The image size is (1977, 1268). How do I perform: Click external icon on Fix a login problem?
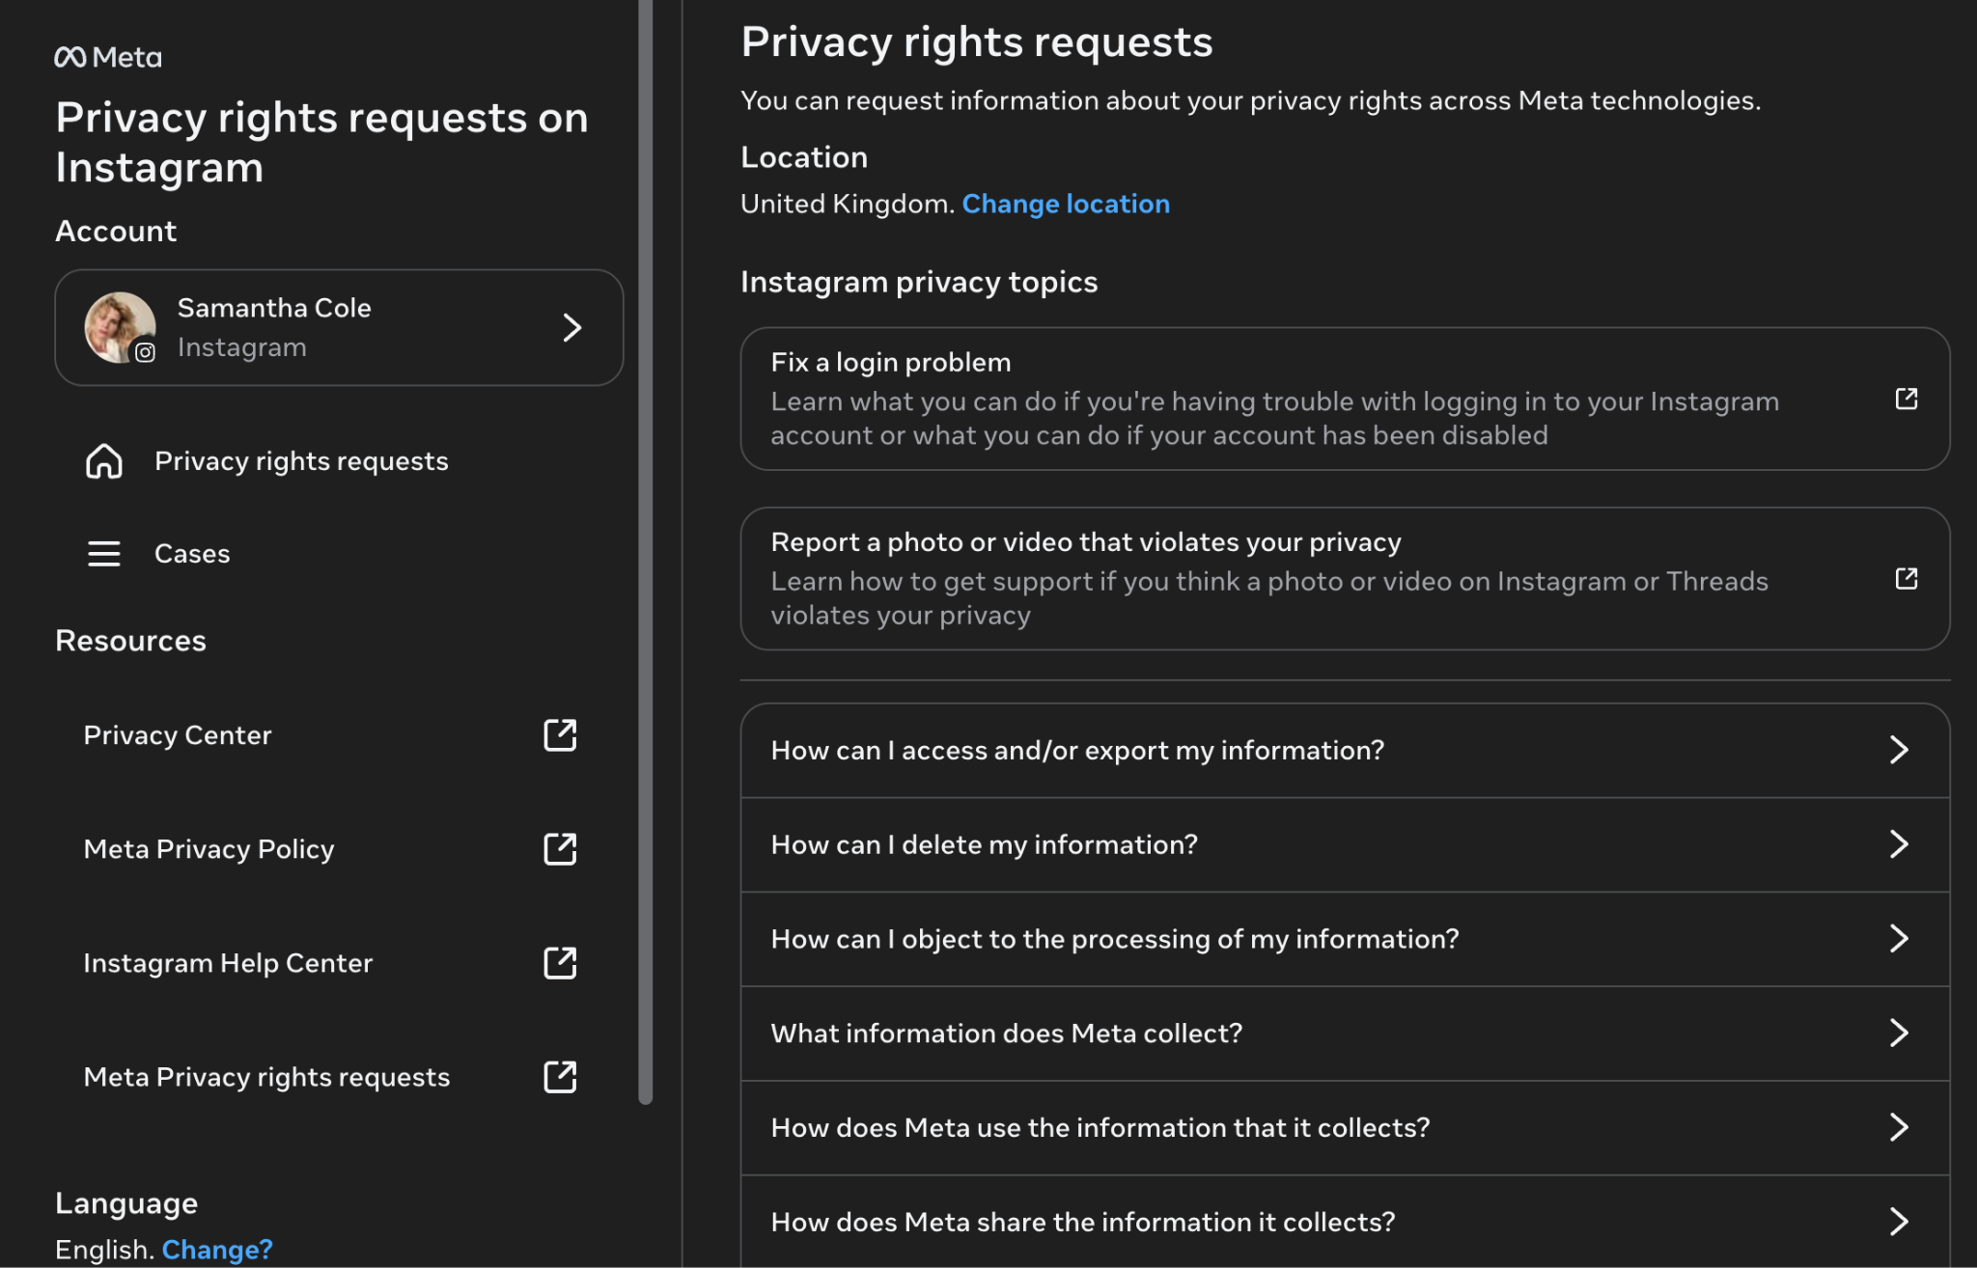tap(1907, 399)
